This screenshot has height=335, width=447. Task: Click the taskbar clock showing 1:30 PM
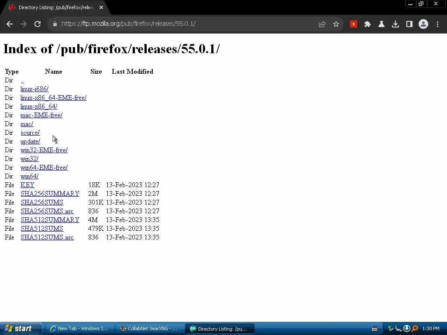[431, 329]
